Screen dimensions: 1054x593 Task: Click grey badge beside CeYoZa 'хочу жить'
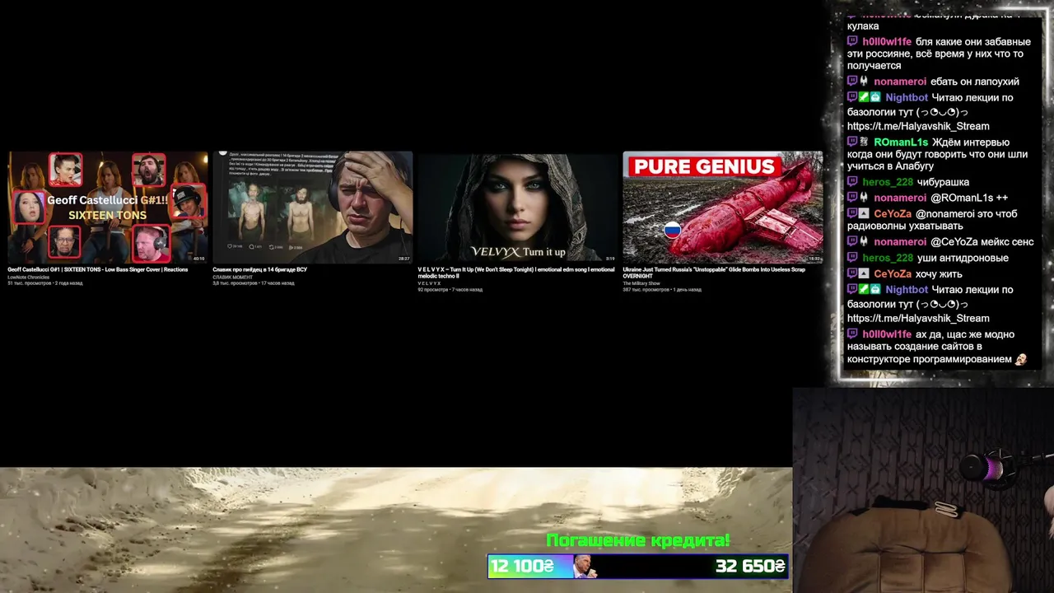point(864,274)
